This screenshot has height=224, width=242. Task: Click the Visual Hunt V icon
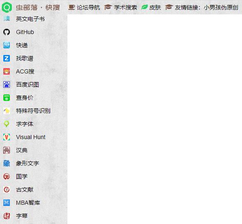[7, 137]
